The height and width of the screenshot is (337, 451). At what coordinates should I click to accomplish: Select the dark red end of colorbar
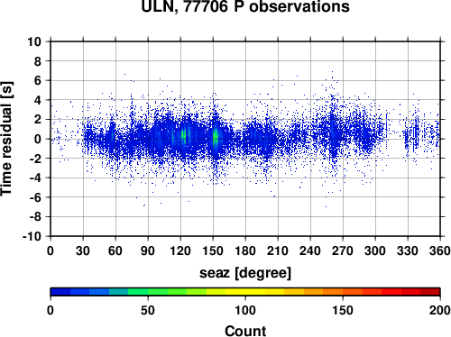[430, 292]
